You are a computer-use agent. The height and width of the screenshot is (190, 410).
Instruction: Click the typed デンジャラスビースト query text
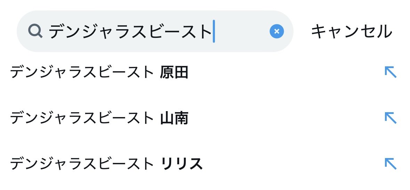[x=130, y=32]
